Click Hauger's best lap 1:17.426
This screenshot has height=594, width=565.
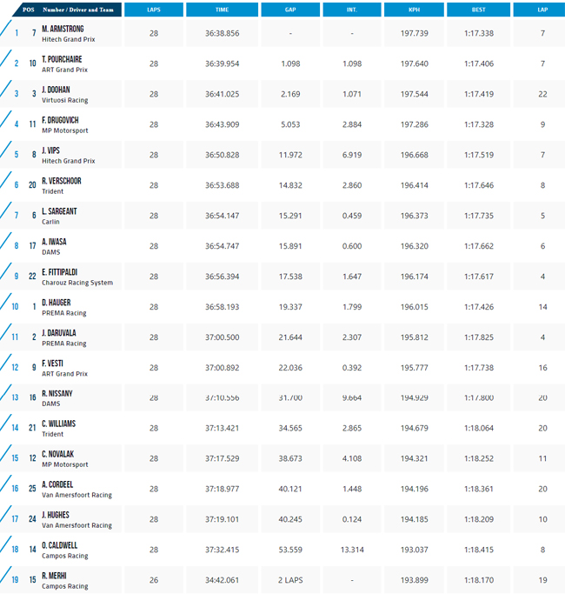click(x=479, y=307)
